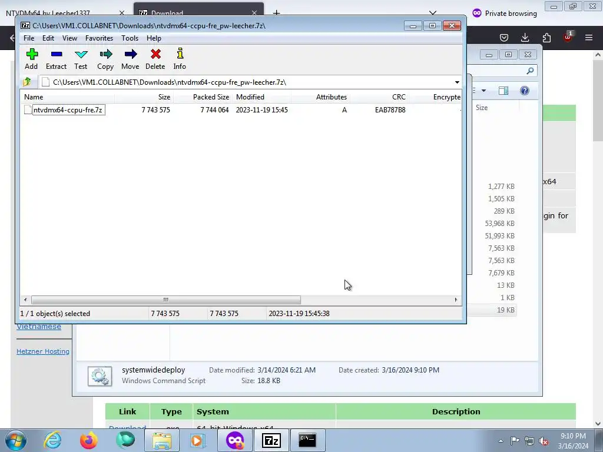This screenshot has width=603, height=452.
Task: Click the Copy toolbar icon
Action: pyautogui.click(x=105, y=59)
